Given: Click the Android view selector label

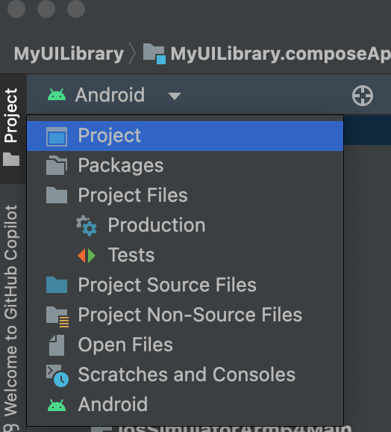Looking at the screenshot, I should [x=110, y=95].
